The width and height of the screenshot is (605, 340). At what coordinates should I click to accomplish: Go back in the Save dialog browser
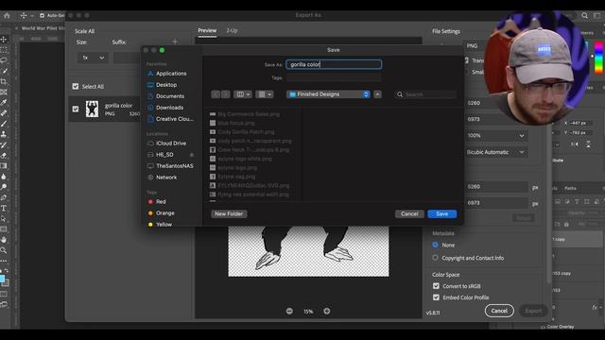(x=216, y=94)
